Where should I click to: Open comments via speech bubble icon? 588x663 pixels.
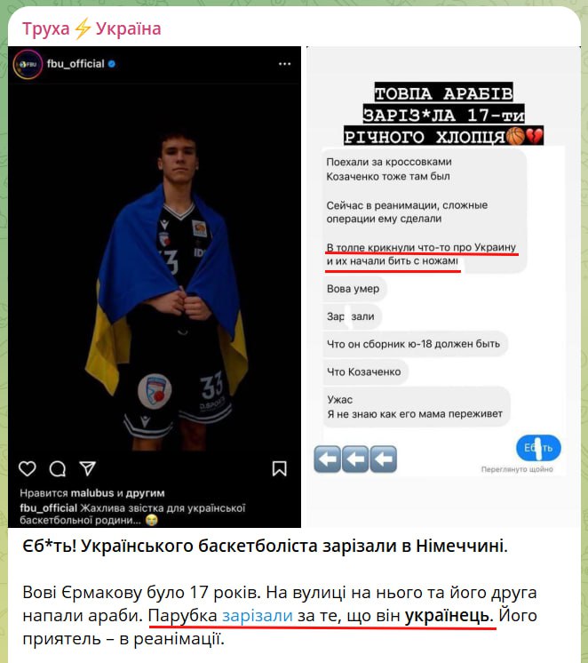point(58,468)
